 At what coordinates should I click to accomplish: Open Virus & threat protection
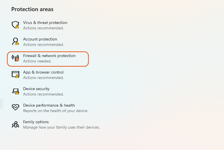45,23
